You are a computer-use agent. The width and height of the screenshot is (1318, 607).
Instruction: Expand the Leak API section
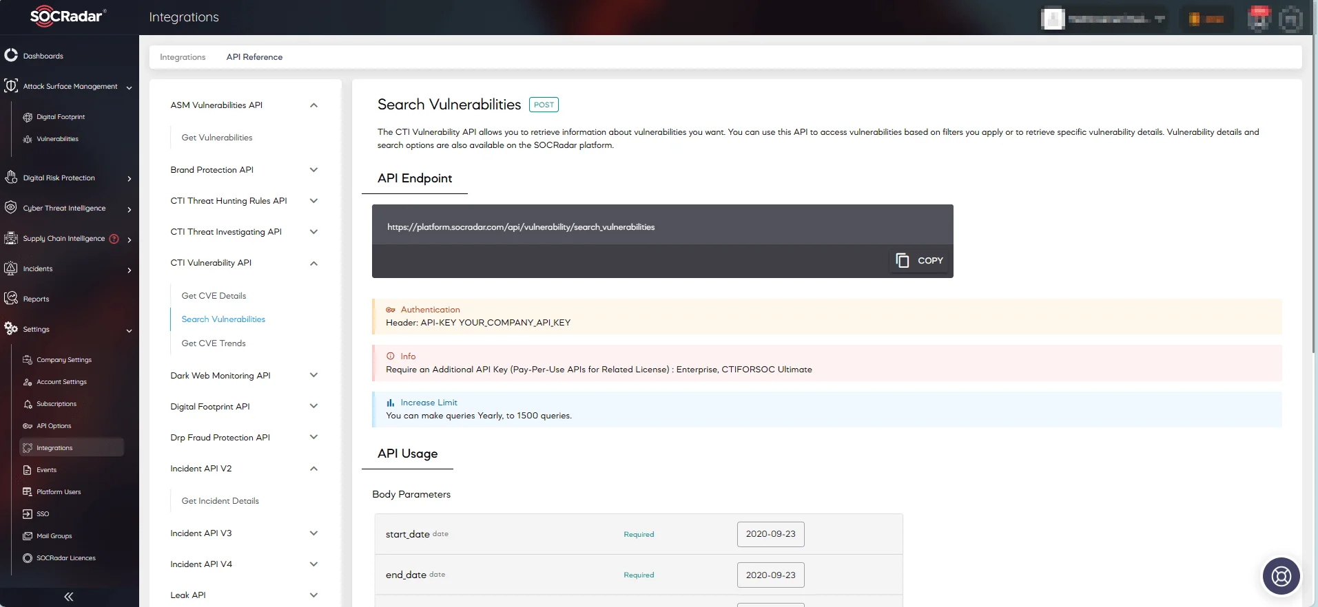pos(313,595)
